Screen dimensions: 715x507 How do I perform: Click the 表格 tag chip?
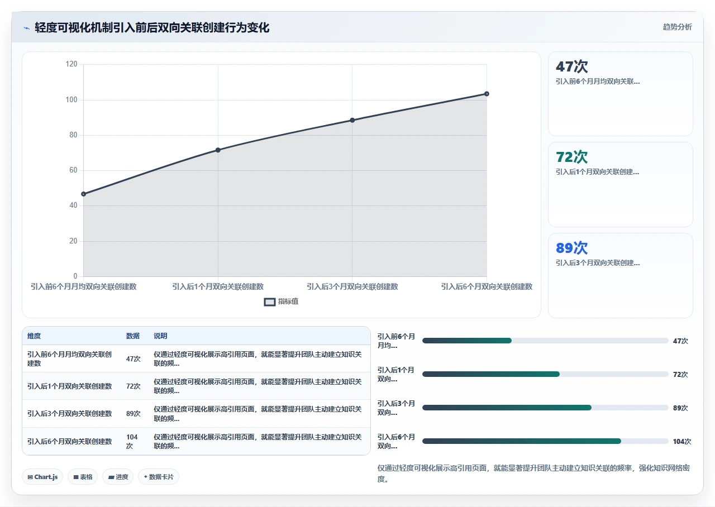click(83, 477)
